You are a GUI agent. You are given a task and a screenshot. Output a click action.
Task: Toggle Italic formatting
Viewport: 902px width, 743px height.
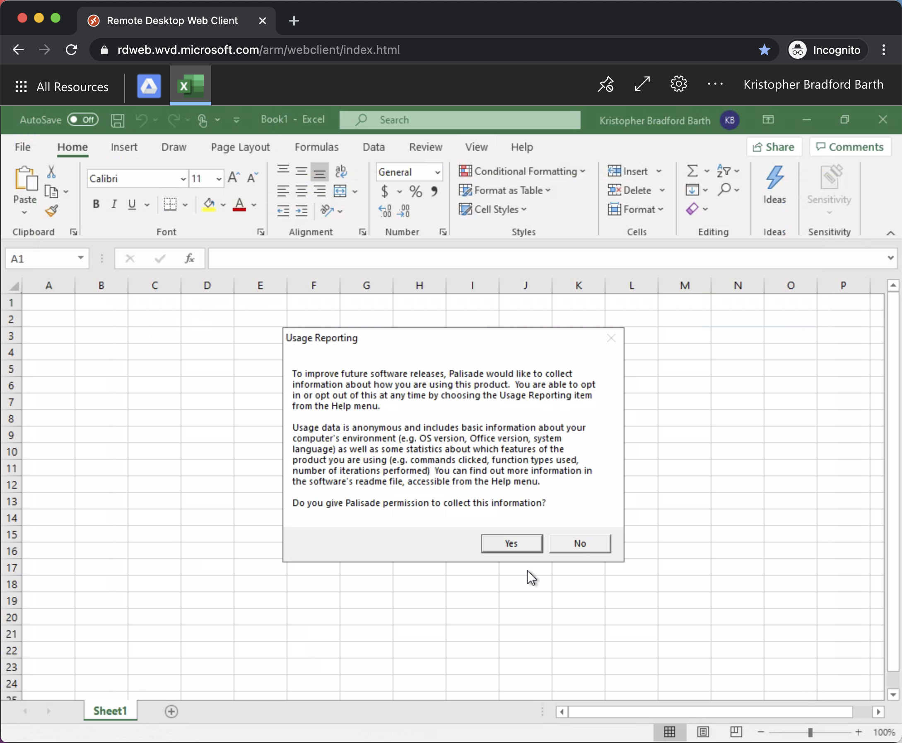(x=114, y=204)
